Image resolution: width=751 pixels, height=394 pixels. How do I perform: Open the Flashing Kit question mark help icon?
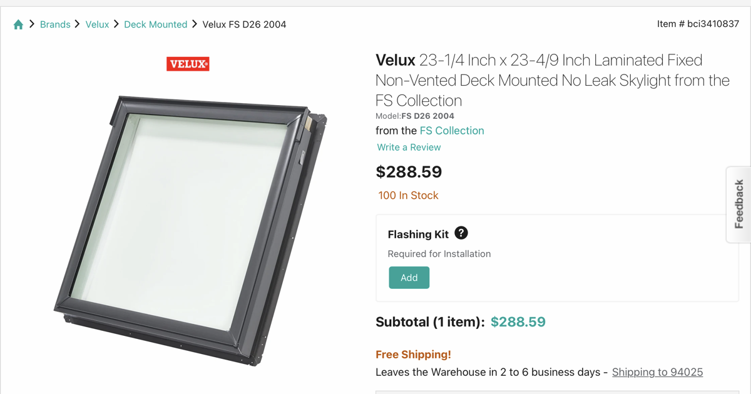[461, 233]
